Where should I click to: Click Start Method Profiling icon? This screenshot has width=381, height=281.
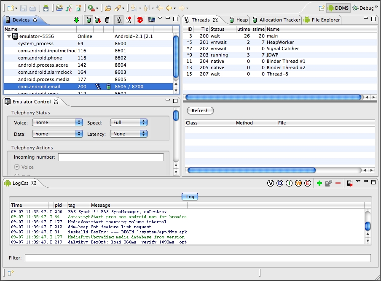click(128, 20)
